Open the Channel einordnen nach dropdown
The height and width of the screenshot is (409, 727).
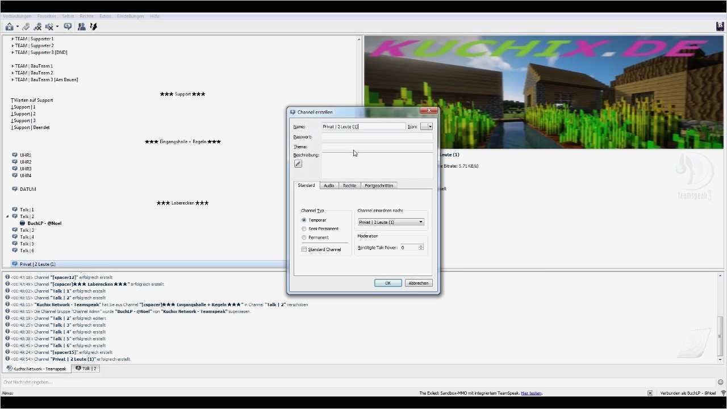(391, 222)
